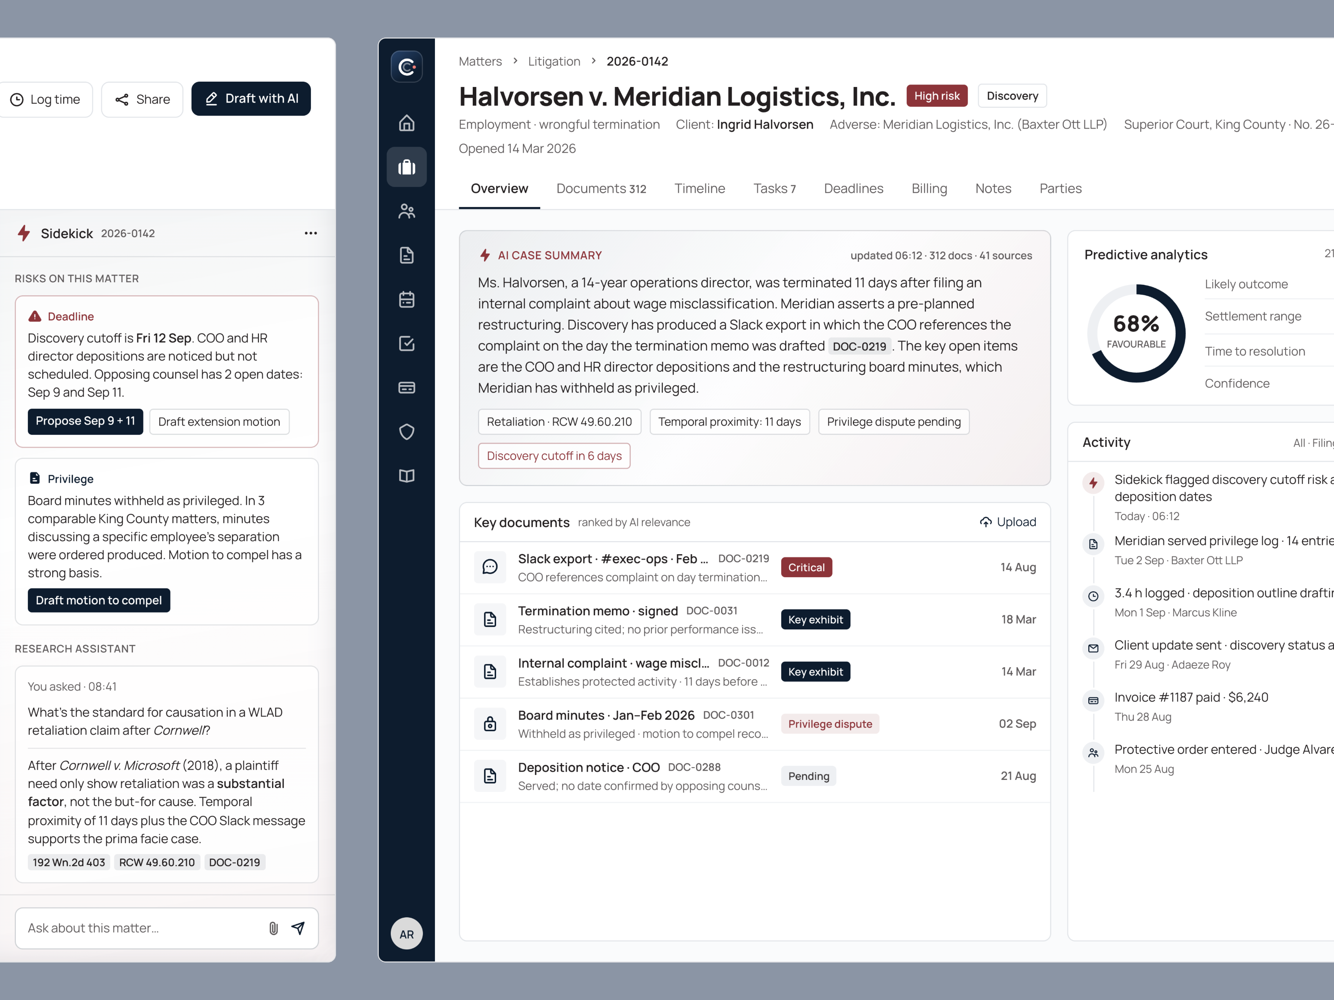This screenshot has width=1334, height=1000.
Task: Click the Litigation breadcrumb link
Action: tap(554, 61)
